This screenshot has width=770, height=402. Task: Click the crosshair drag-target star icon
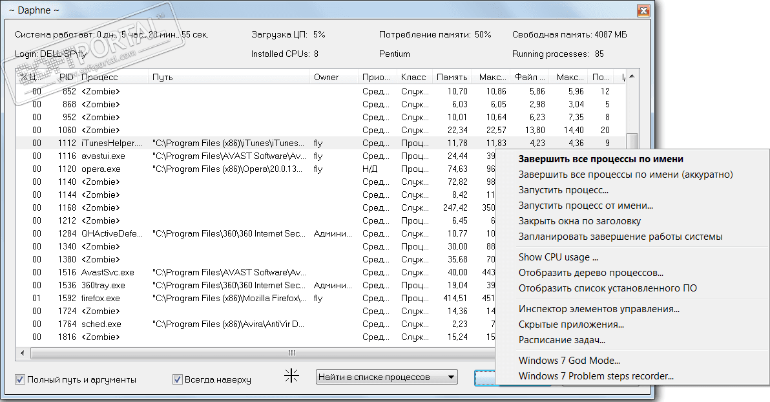(x=292, y=376)
